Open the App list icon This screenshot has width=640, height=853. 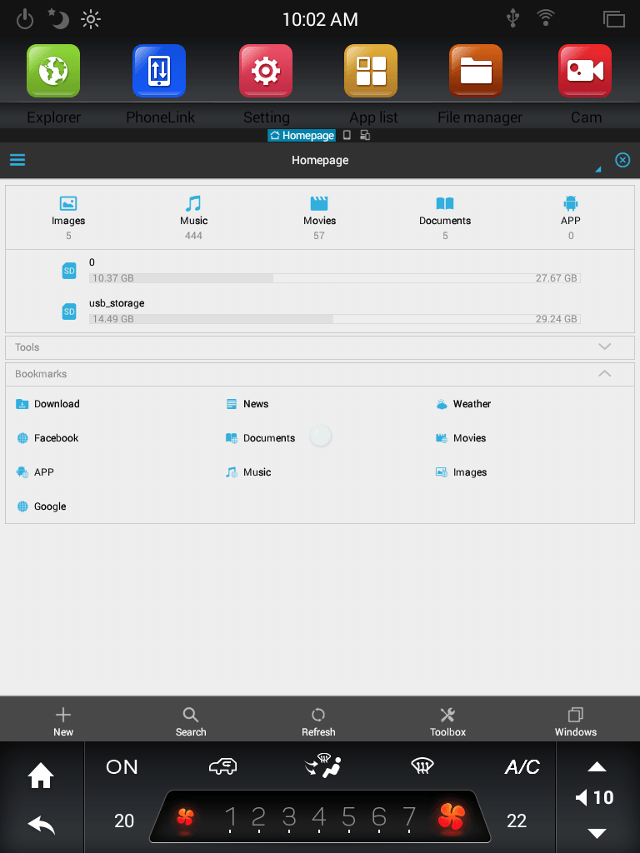pyautogui.click(x=371, y=72)
